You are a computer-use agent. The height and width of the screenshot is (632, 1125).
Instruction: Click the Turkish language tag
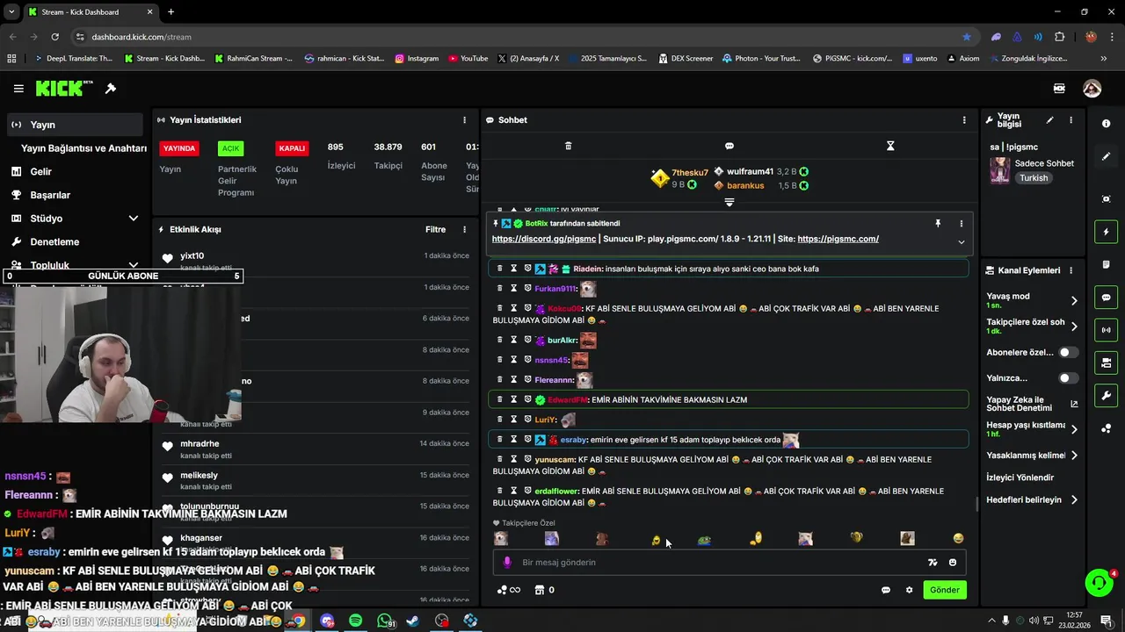pos(1034,178)
